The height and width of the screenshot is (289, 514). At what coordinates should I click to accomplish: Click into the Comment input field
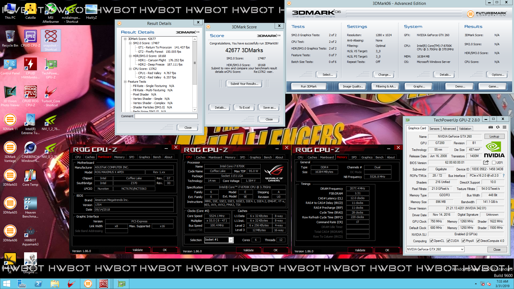166,116
